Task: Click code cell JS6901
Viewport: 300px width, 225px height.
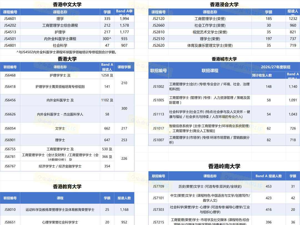Action: tap(10, 140)
